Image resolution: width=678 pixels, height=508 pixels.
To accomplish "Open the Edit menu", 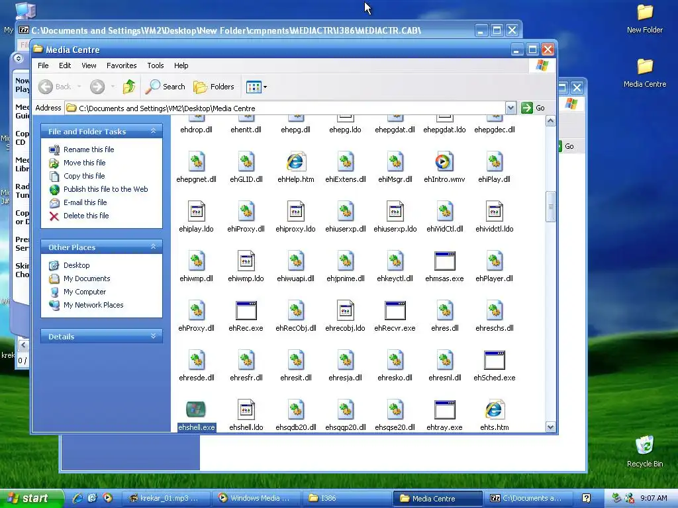I will (x=65, y=65).
